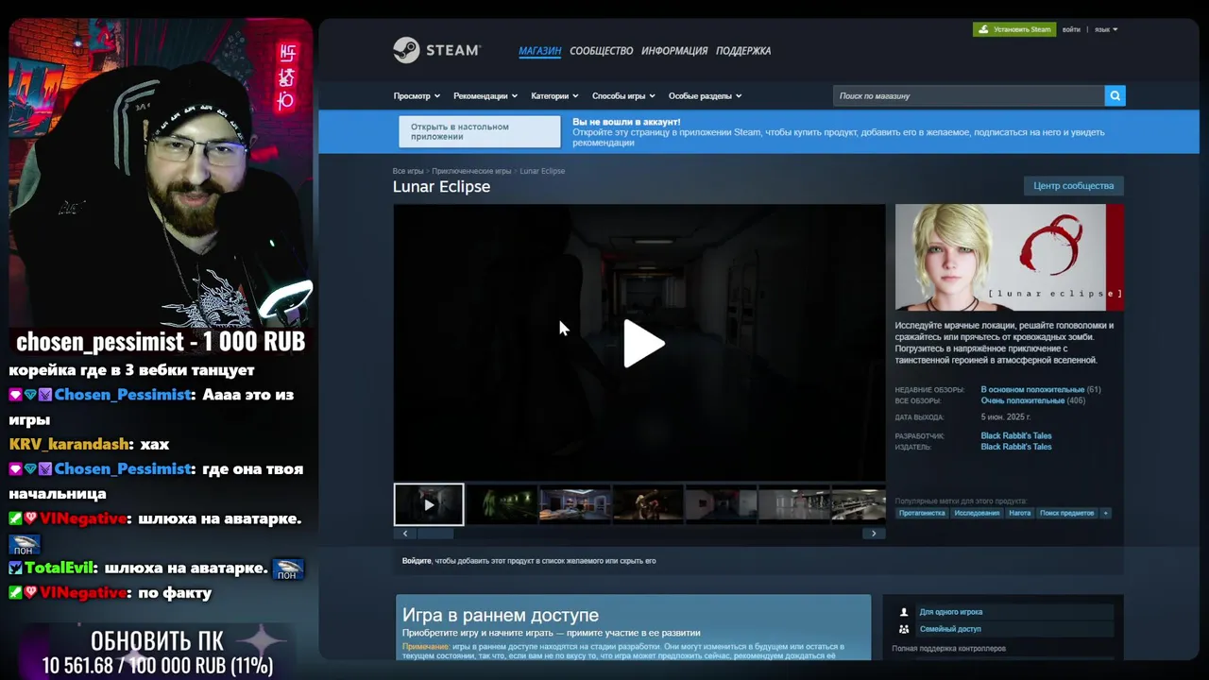
Task: Expand the Особые разделы menu
Action: click(x=705, y=95)
